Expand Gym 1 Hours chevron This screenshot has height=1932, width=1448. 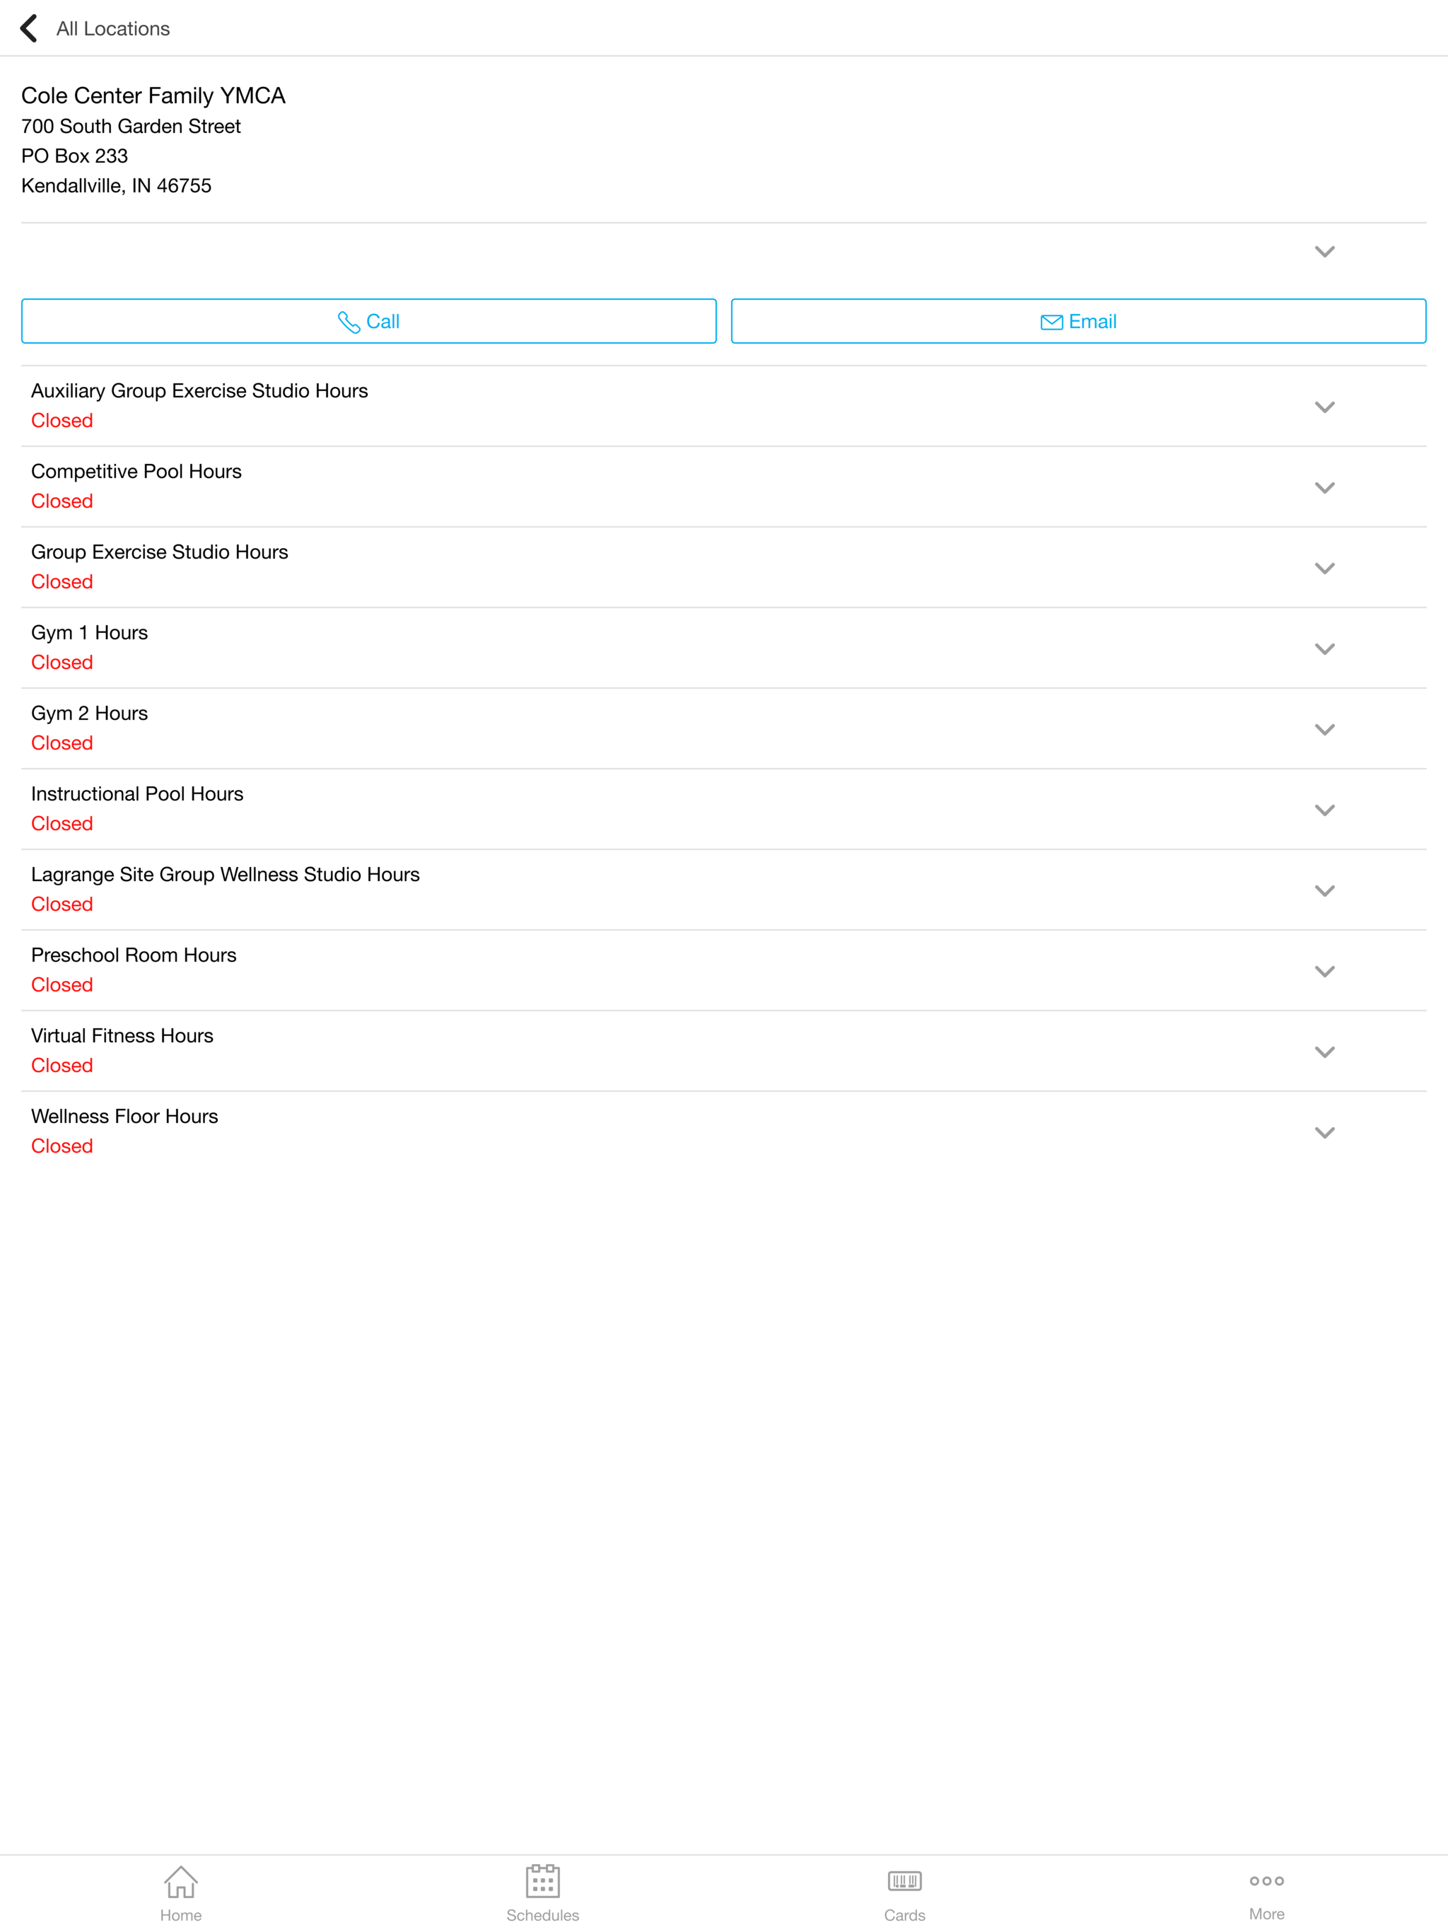click(x=1324, y=649)
